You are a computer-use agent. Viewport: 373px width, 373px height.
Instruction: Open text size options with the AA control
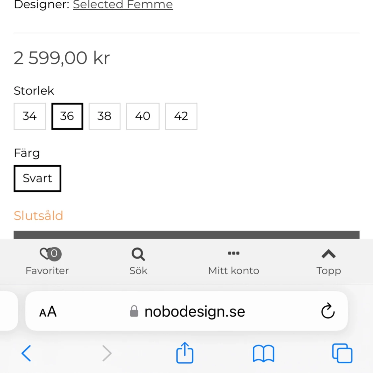48,311
